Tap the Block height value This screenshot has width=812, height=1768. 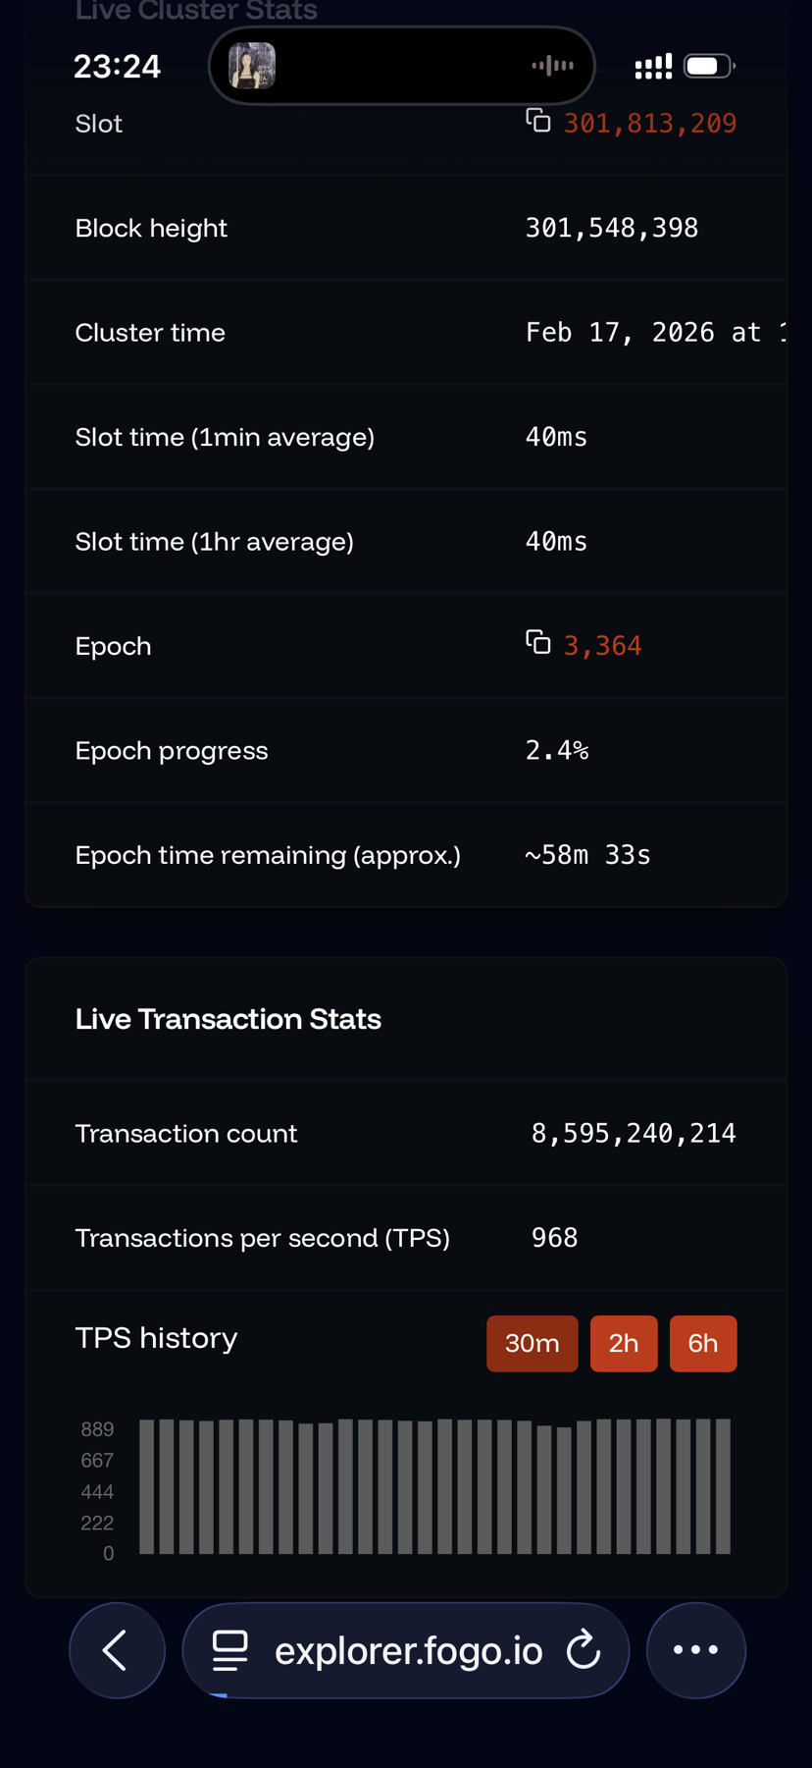point(612,229)
